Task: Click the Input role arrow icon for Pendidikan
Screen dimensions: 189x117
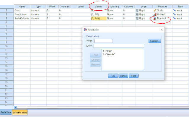Action: [174, 14]
